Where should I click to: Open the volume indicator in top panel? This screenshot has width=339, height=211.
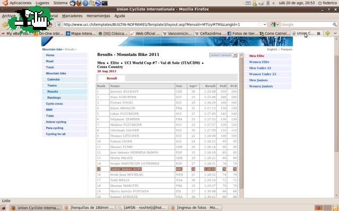tap(273, 3)
